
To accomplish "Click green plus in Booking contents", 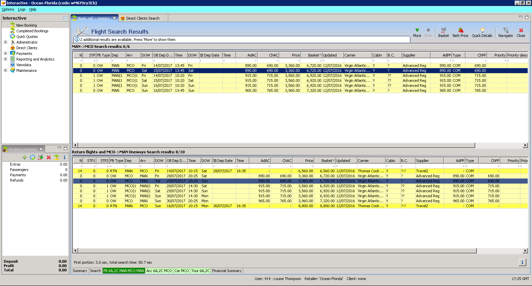I will click(x=25, y=157).
